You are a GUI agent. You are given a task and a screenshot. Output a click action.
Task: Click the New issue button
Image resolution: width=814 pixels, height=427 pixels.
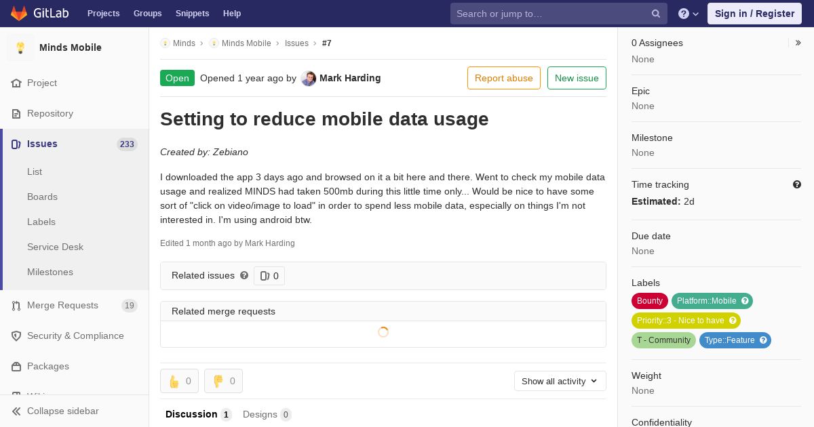pyautogui.click(x=577, y=78)
